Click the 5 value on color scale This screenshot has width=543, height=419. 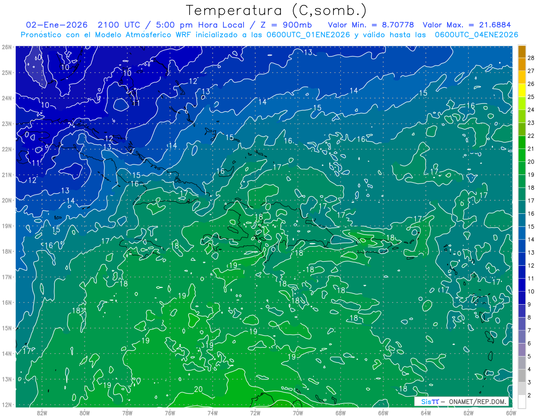coord(529,356)
